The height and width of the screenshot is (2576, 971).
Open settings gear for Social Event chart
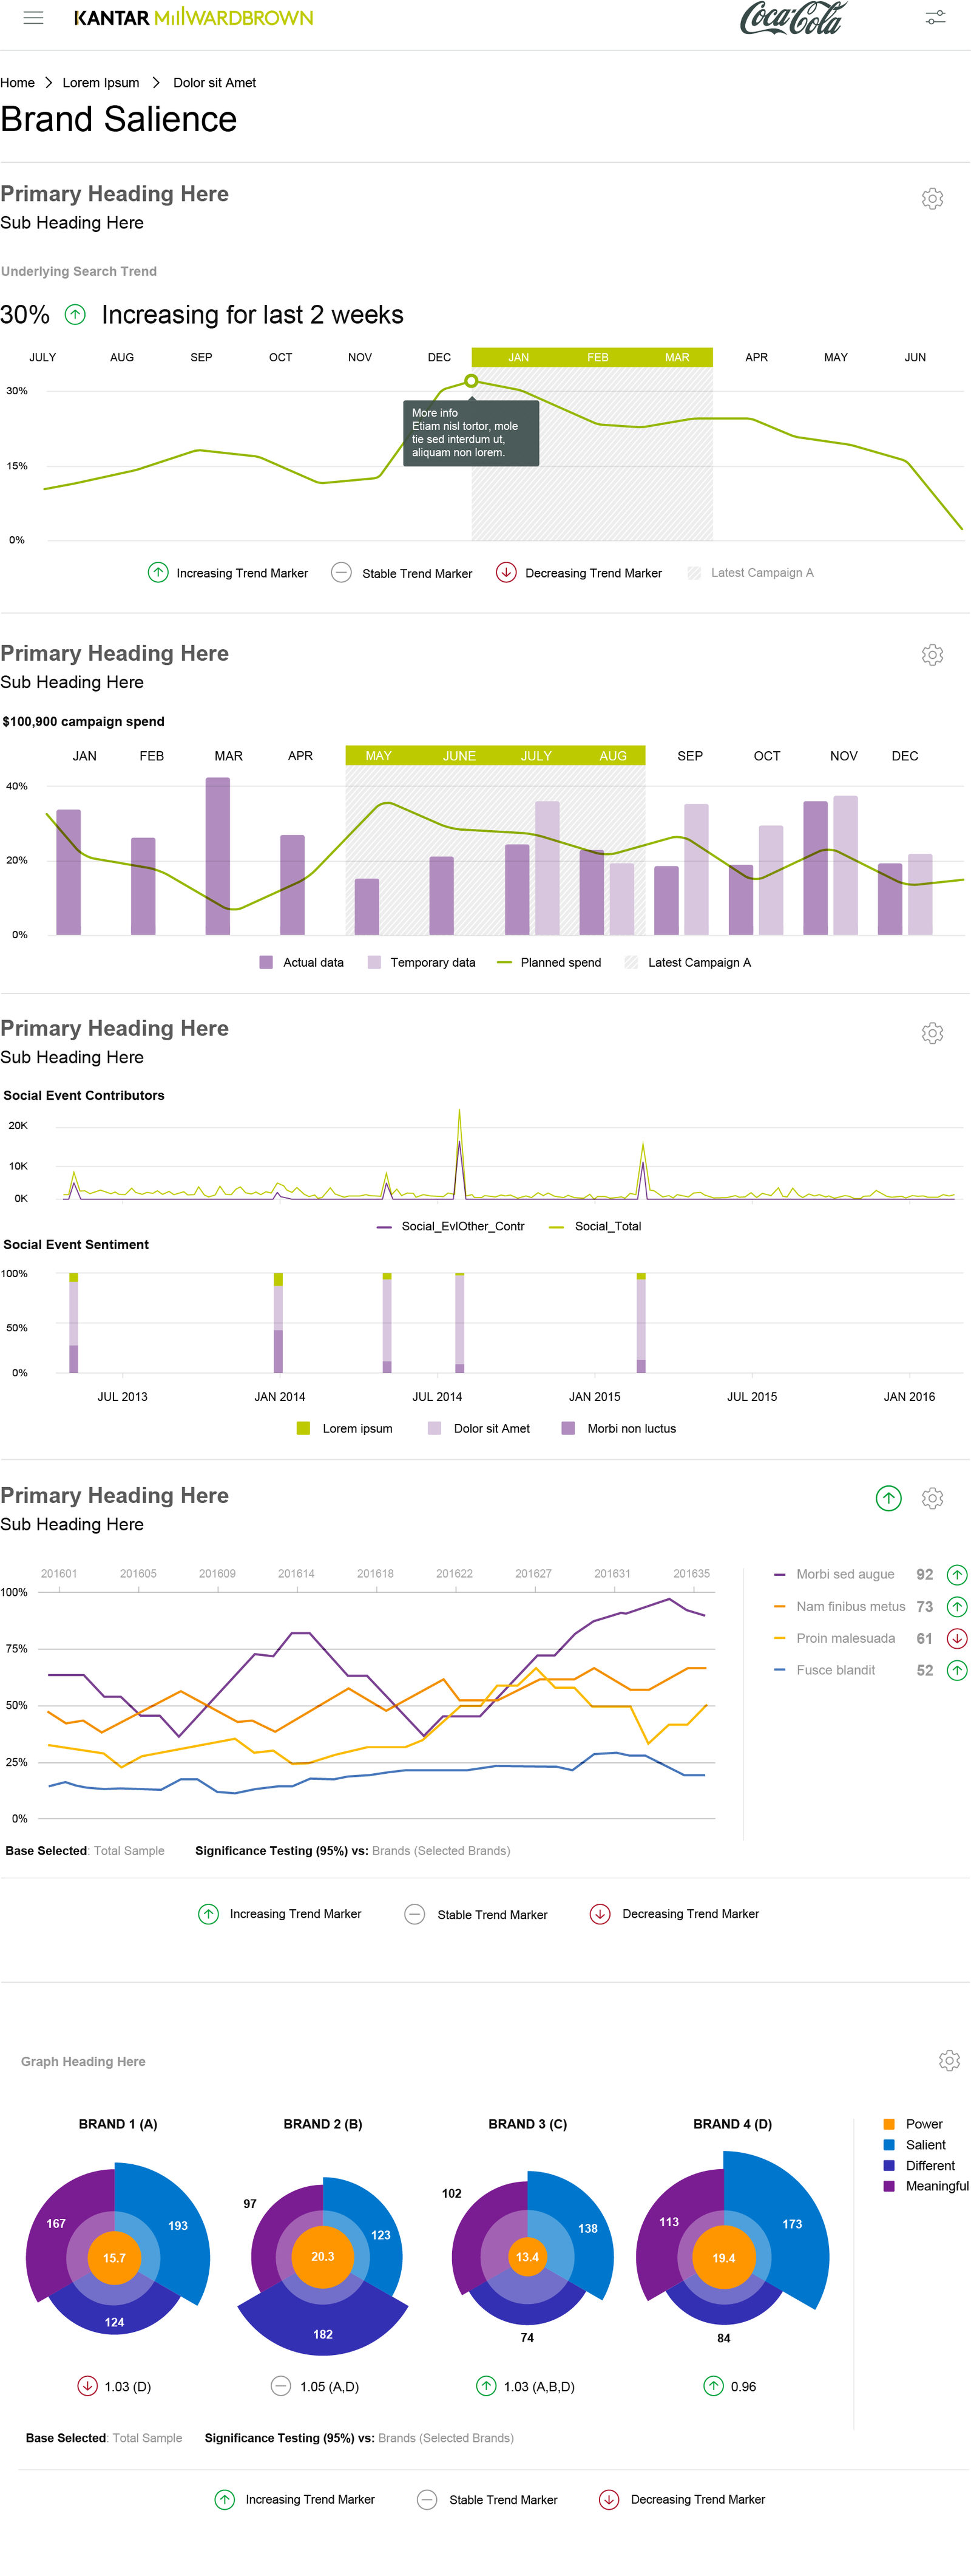[x=932, y=1033]
